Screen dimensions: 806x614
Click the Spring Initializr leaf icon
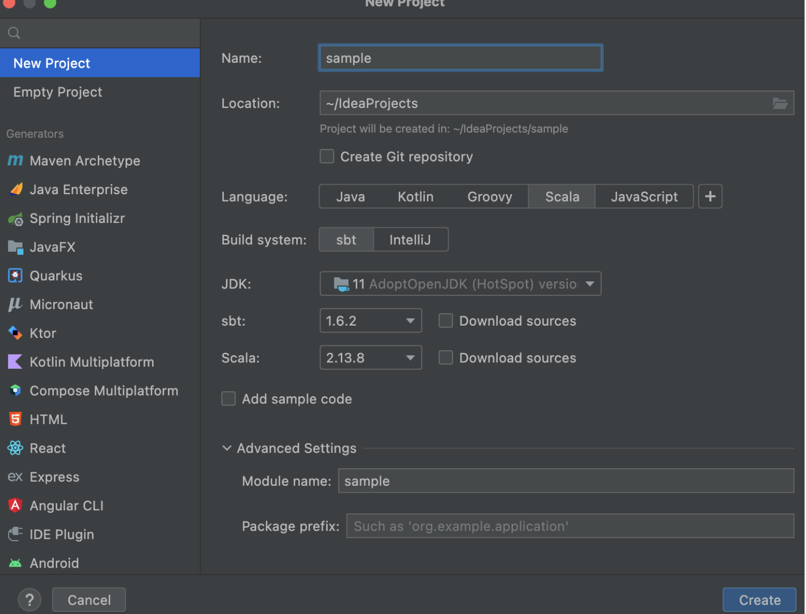tap(15, 219)
